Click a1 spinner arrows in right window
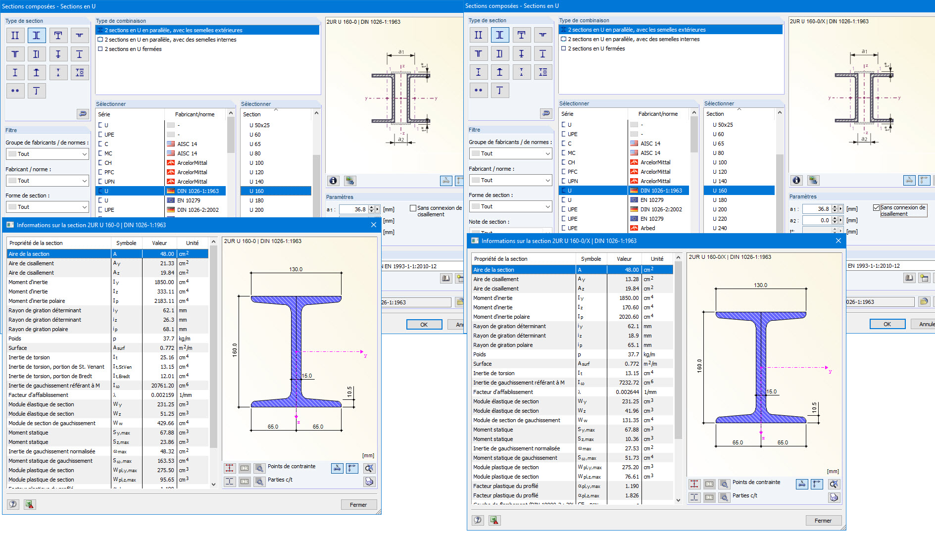Screen dimensions: 935x535 click(x=835, y=209)
